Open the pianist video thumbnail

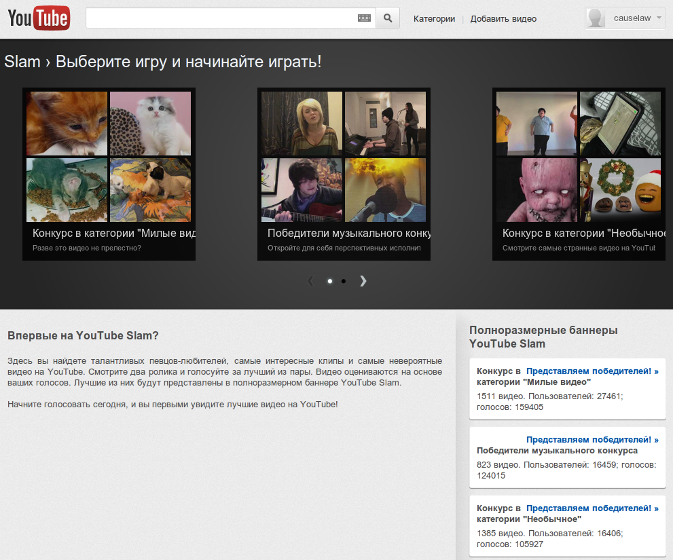385,123
